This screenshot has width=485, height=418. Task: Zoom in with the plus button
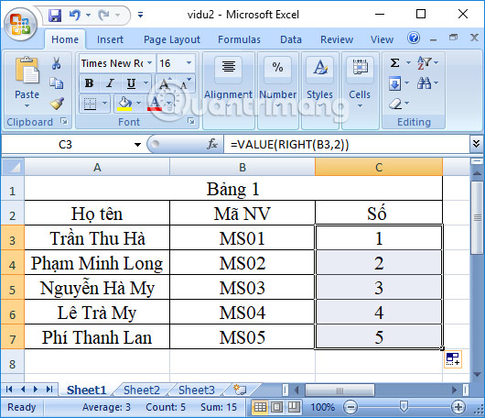(458, 407)
